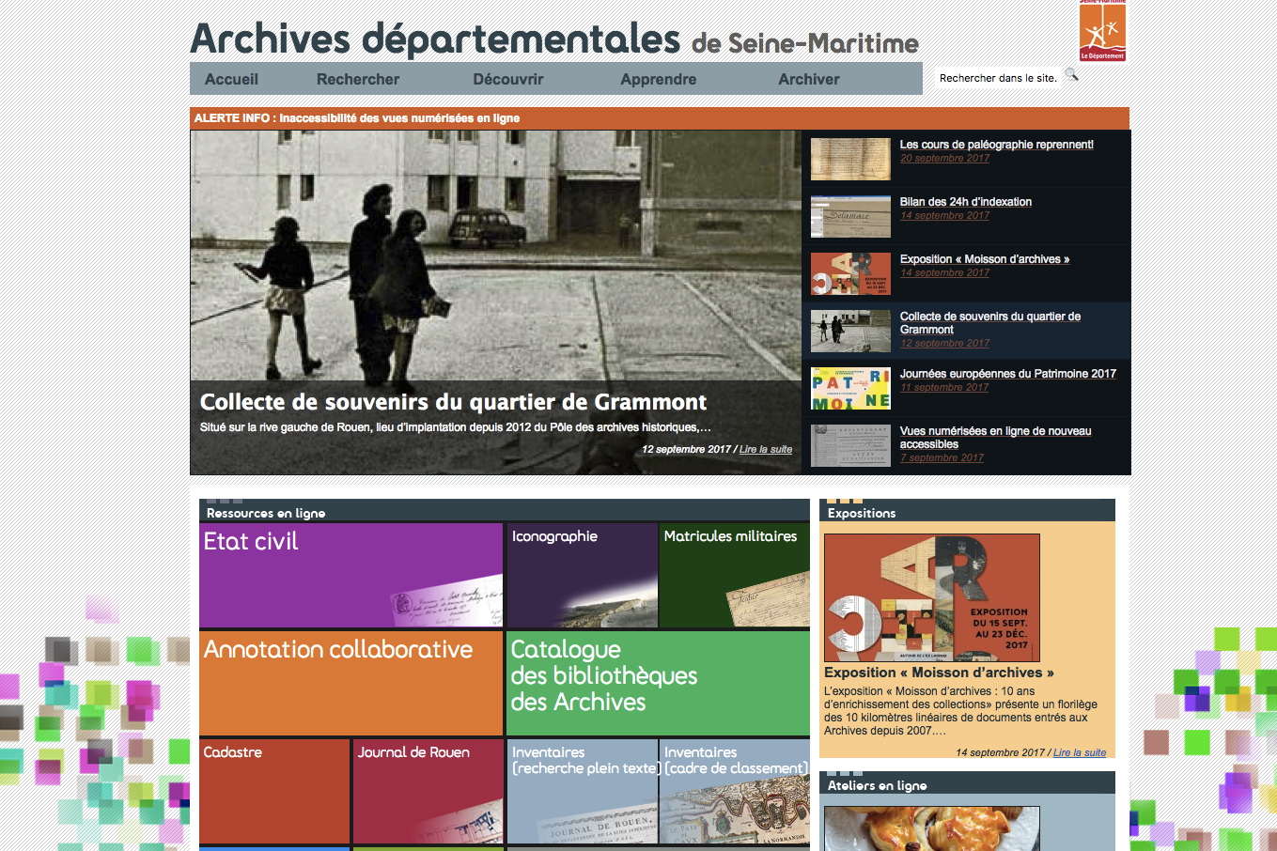Click the paléographie news thumbnail
The image size is (1277, 851).
850,160
